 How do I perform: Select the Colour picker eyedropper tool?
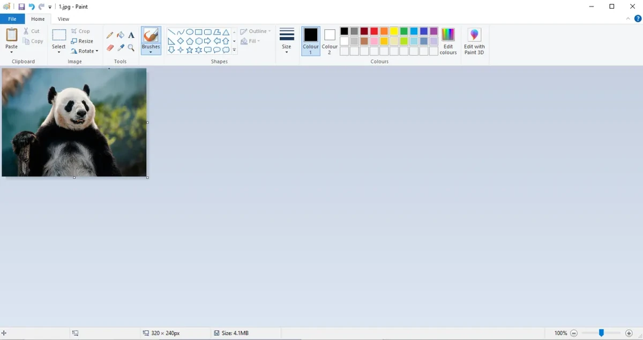coord(121,48)
